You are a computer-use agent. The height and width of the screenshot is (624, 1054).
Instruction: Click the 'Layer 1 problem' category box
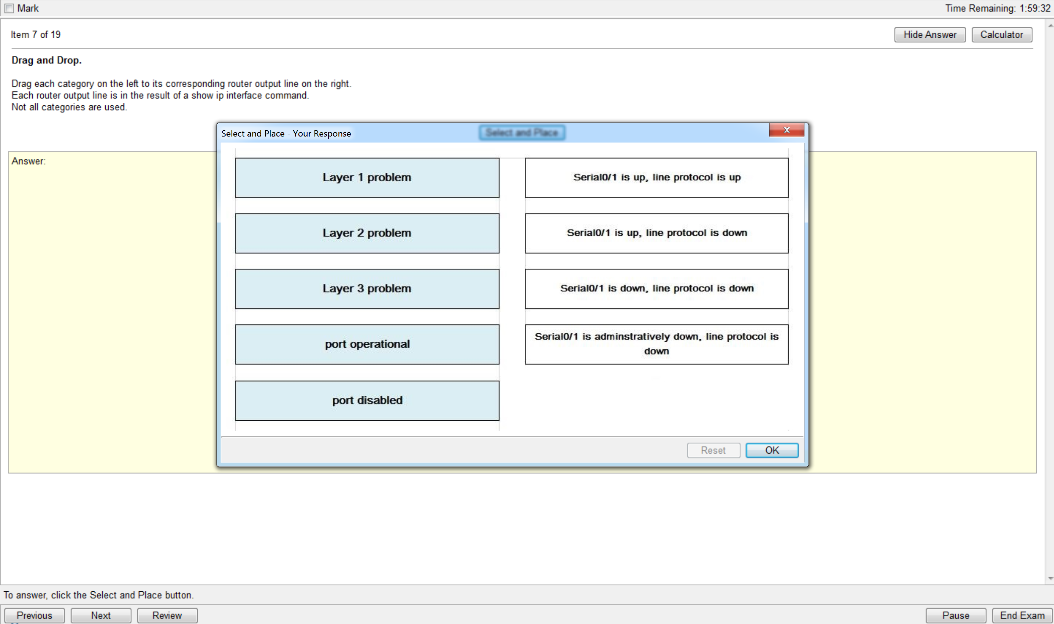(367, 177)
